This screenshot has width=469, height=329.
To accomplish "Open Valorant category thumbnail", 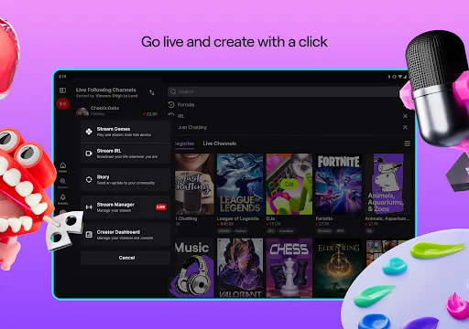I will 240,268.
